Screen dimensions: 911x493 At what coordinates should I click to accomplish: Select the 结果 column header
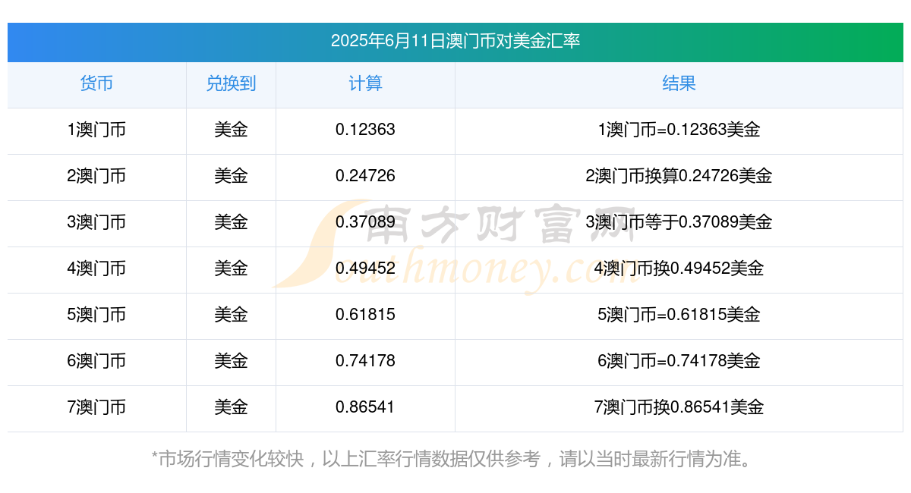tap(679, 83)
